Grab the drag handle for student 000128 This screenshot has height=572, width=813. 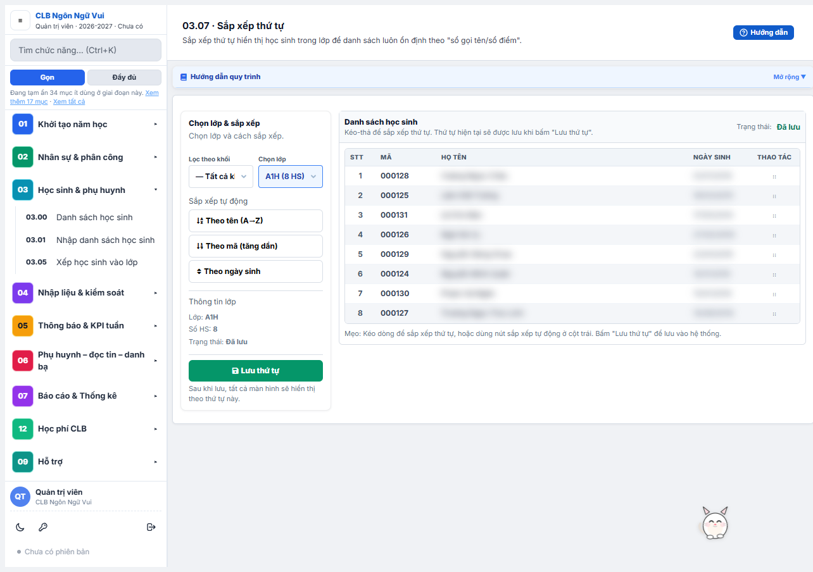coord(774,177)
